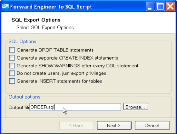Minimize the Forward Engineer dialog window
177x134 pixels.
coord(150,6)
